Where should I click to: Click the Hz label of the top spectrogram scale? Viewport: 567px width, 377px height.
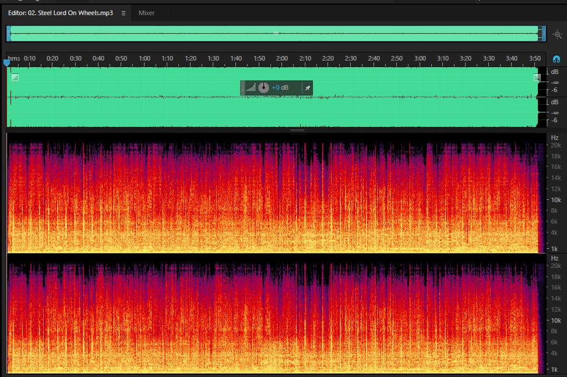pyautogui.click(x=555, y=138)
